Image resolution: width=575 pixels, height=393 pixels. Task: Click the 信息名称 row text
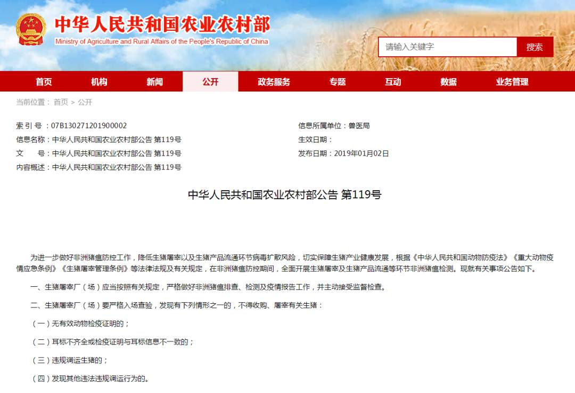pyautogui.click(x=98, y=140)
